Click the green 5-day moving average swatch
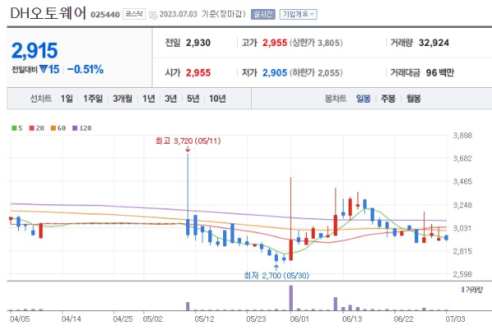 pyautogui.click(x=14, y=128)
